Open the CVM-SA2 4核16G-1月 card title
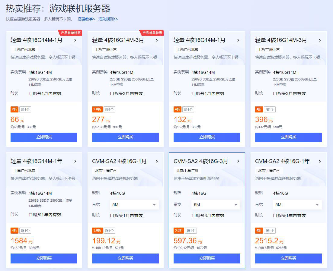Screen dimensions: 333x271 click(119, 161)
